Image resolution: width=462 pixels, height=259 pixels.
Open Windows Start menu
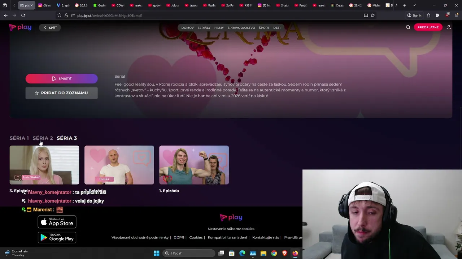click(x=156, y=253)
